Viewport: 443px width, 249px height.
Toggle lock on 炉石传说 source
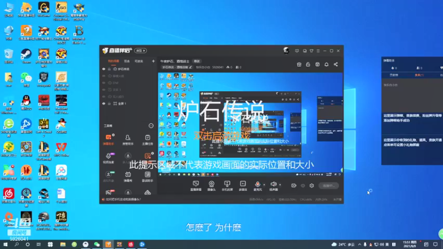point(109,69)
